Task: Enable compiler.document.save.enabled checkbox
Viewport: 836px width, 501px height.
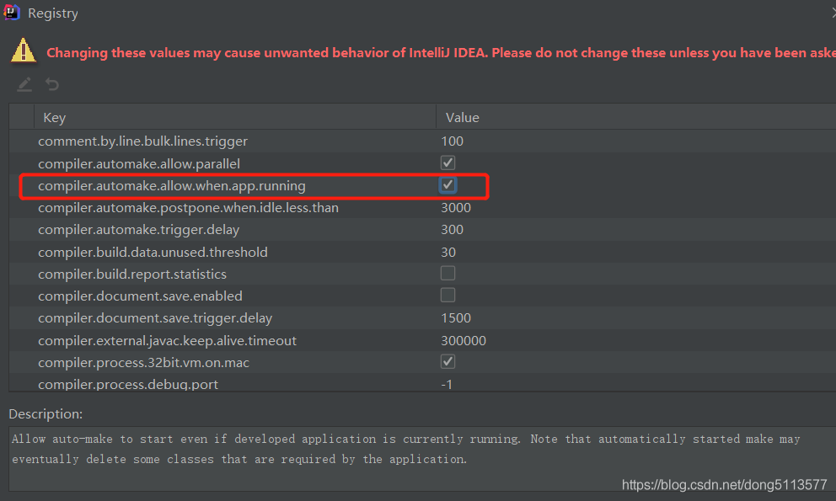Action: coord(448,296)
